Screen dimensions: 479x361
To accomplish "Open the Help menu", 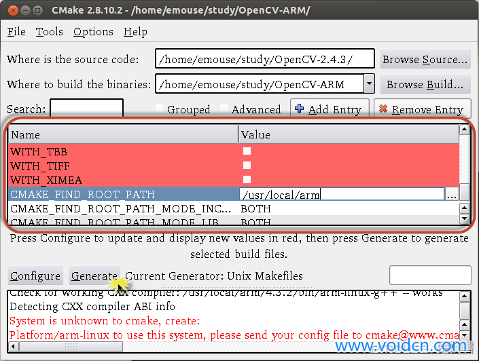I will pyautogui.click(x=135, y=32).
